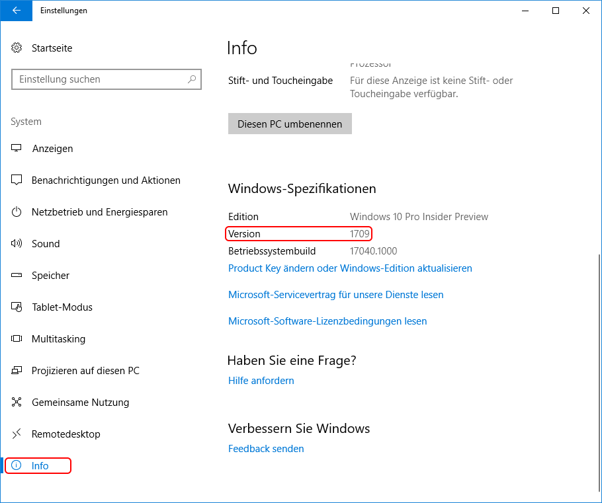
Task: Click the Netzbetrieb power icon
Action: coord(17,212)
